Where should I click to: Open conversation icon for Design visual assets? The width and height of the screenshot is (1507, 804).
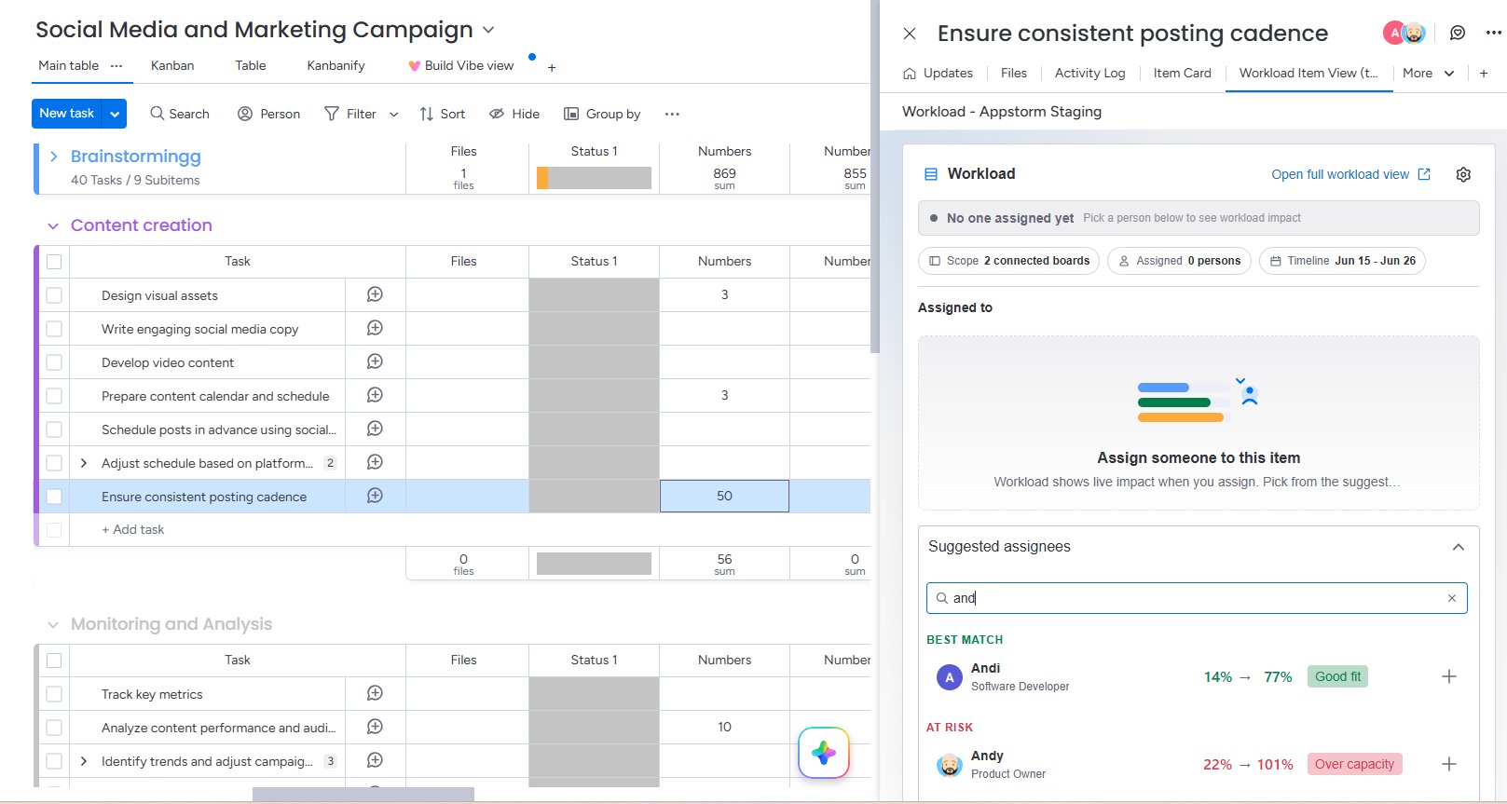click(375, 294)
